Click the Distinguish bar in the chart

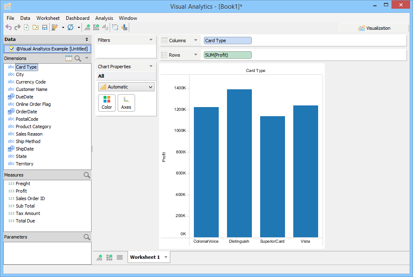tap(239, 163)
